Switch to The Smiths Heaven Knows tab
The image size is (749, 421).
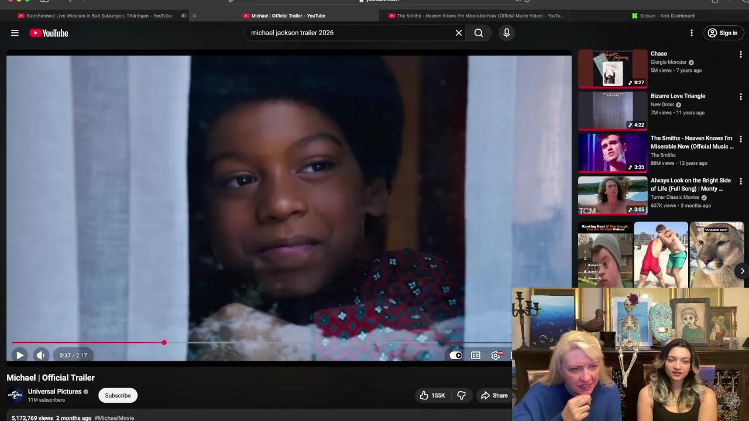(x=476, y=16)
